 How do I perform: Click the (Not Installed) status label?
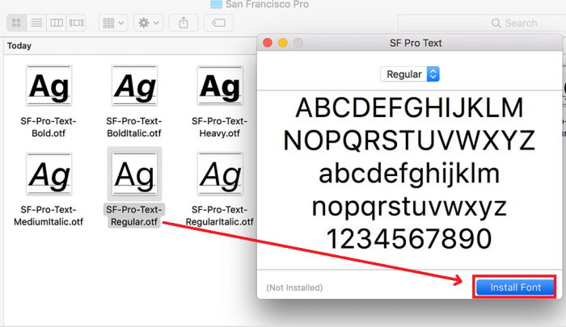click(294, 287)
